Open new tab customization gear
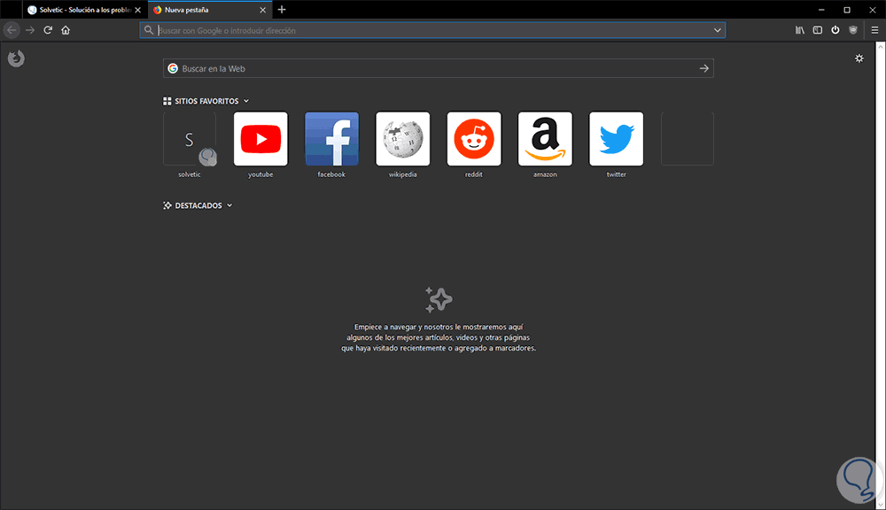Image resolution: width=886 pixels, height=510 pixels. tap(859, 58)
